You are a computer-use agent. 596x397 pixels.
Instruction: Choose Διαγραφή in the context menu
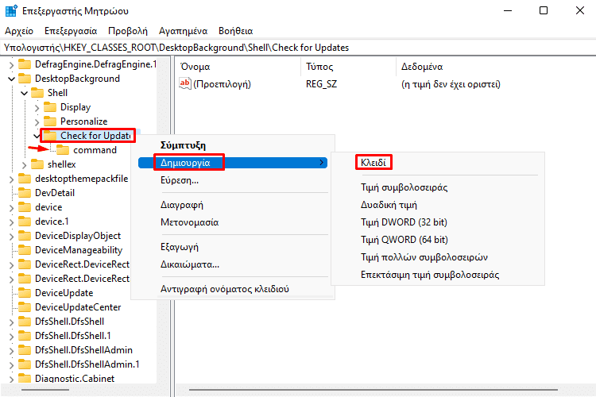(233, 205)
